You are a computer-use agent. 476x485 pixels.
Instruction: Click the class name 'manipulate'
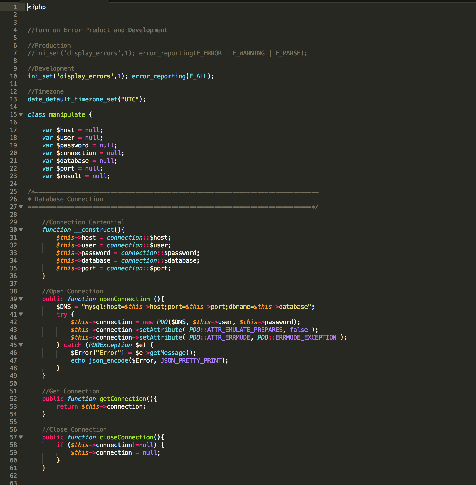point(67,115)
